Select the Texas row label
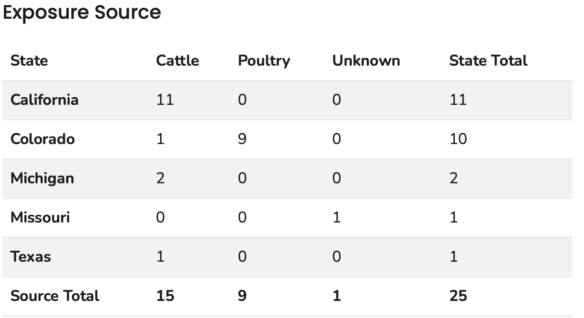This screenshot has height=318, width=584. coord(30,257)
